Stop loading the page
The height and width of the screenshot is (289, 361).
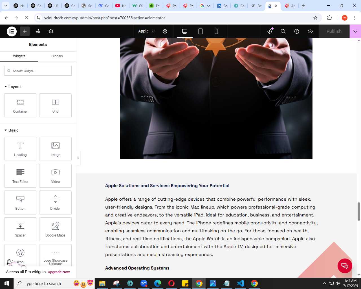pyautogui.click(x=27, y=18)
